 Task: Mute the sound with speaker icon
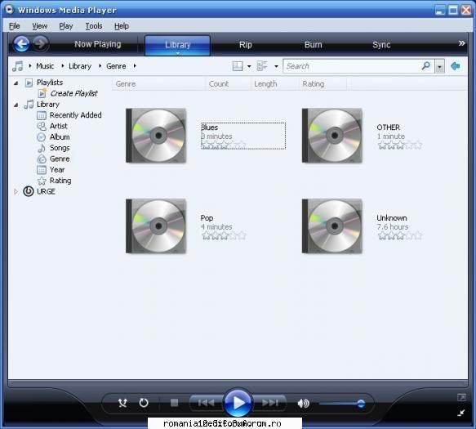tap(303, 403)
